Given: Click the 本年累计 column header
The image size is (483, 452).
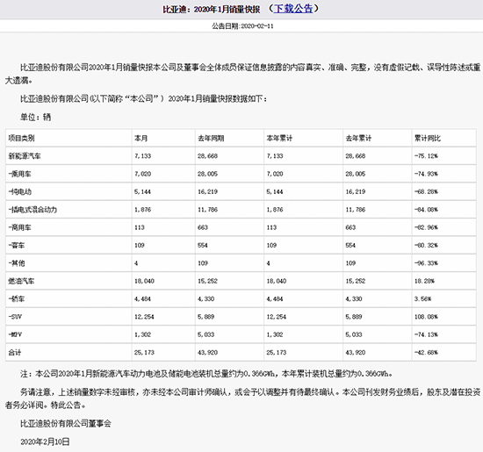Looking at the screenshot, I should pos(279,139).
